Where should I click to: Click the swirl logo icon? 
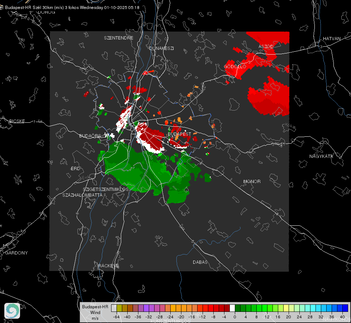(12, 311)
